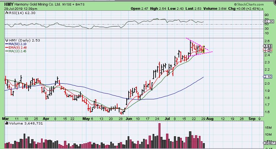Click the Apr label on date axis
Image resolution: width=276 pixels, height=149 pixels.
pyautogui.click(x=46, y=119)
